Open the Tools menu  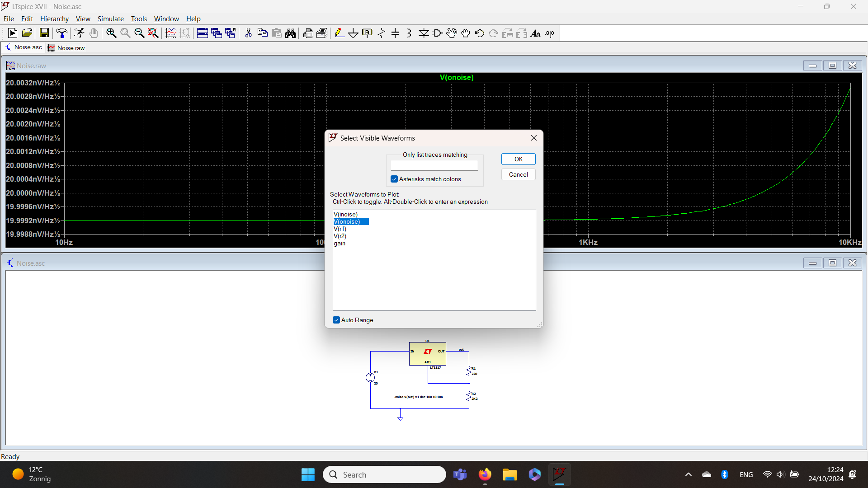(x=139, y=19)
